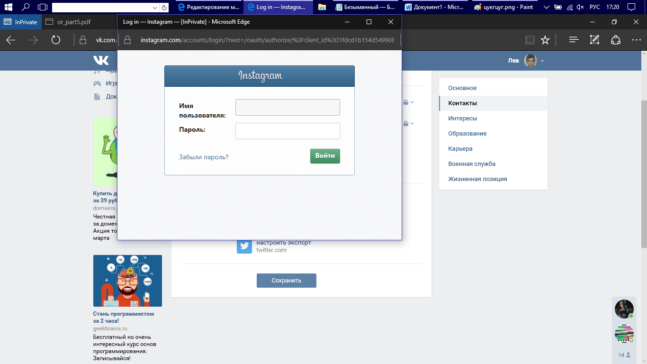Open the Wi-Fi network tray icon
The width and height of the screenshot is (647, 364).
(x=569, y=7)
